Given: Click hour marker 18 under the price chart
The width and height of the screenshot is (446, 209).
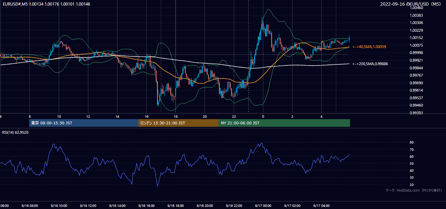Looking at the screenshot, I should pyautogui.click(x=176, y=117).
